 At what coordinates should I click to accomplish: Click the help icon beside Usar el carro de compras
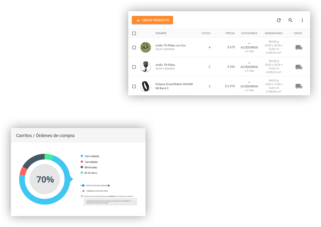[109, 186]
